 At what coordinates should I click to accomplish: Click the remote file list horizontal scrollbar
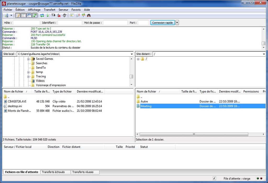(x=194, y=134)
